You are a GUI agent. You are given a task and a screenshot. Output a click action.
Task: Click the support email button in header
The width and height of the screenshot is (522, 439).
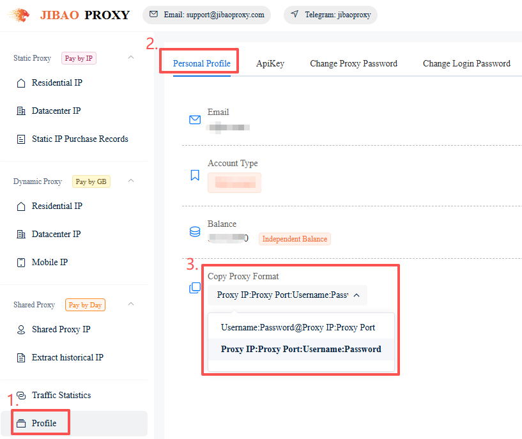pyautogui.click(x=206, y=15)
